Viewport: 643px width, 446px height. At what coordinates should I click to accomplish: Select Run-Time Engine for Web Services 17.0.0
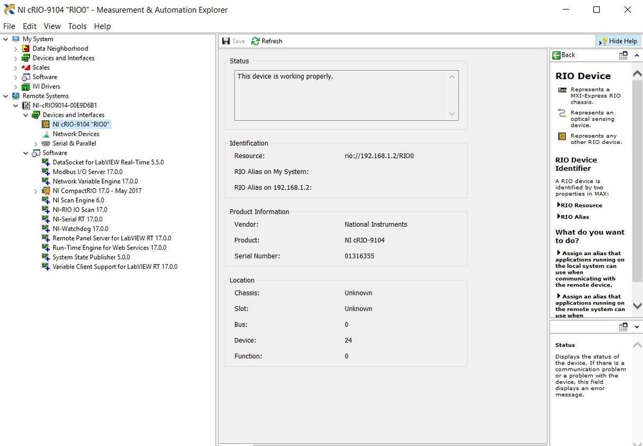point(109,247)
